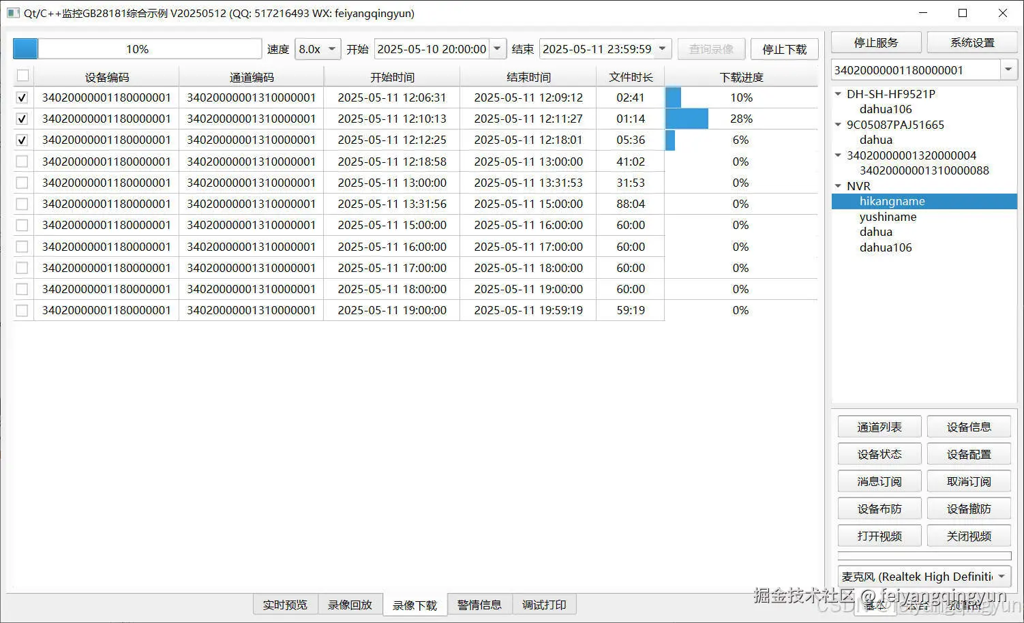1024x623 pixels.
Task: Click the 停止下载 stop download button
Action: click(x=784, y=48)
